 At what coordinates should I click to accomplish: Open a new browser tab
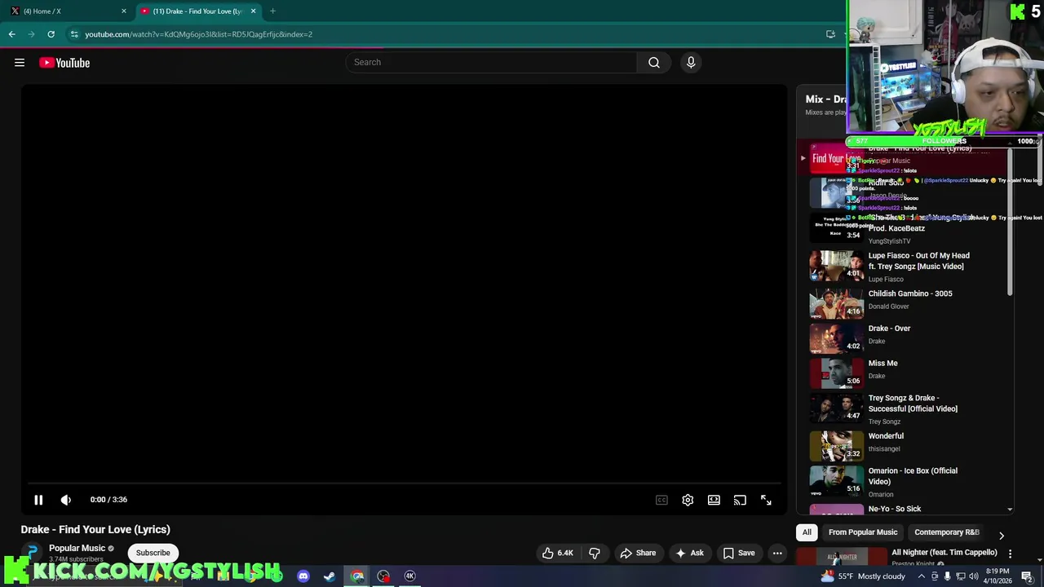pyautogui.click(x=272, y=11)
